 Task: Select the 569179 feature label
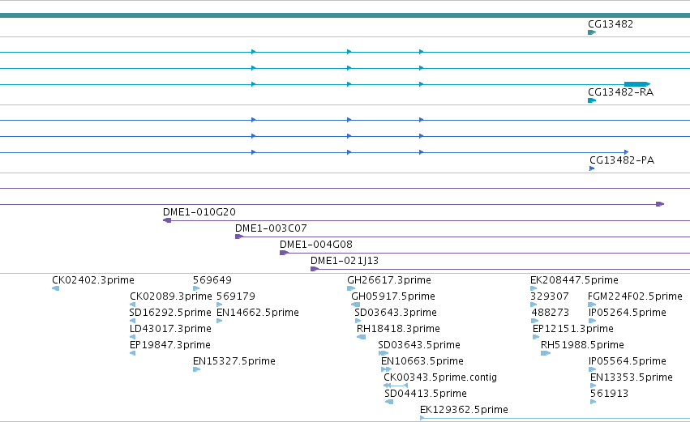coord(236,296)
